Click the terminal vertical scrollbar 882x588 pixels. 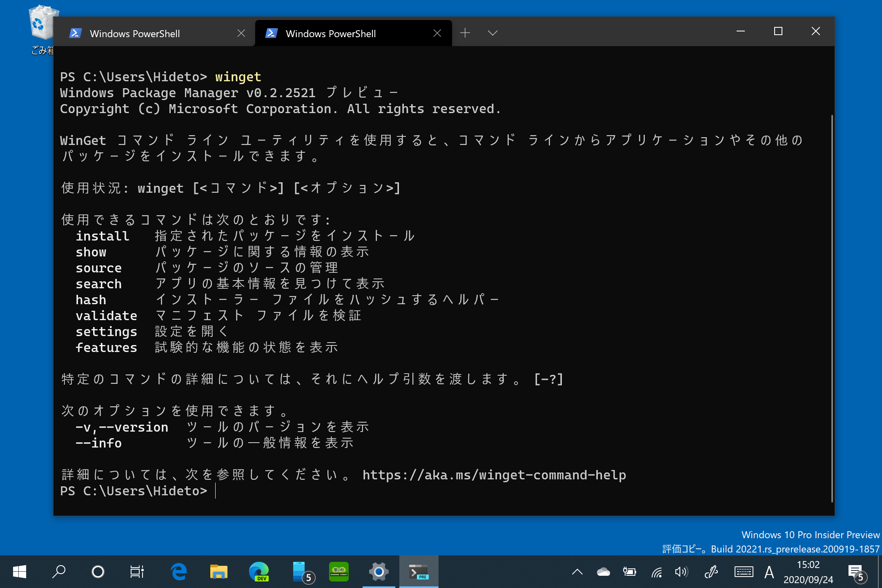[x=832, y=308]
